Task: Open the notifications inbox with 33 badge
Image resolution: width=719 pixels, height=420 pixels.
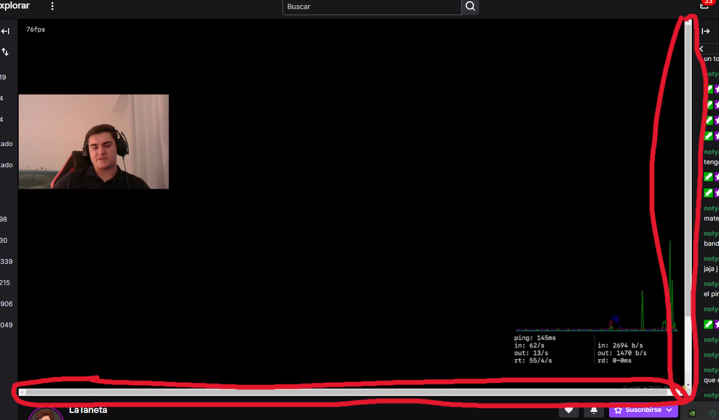Action: coord(705,5)
